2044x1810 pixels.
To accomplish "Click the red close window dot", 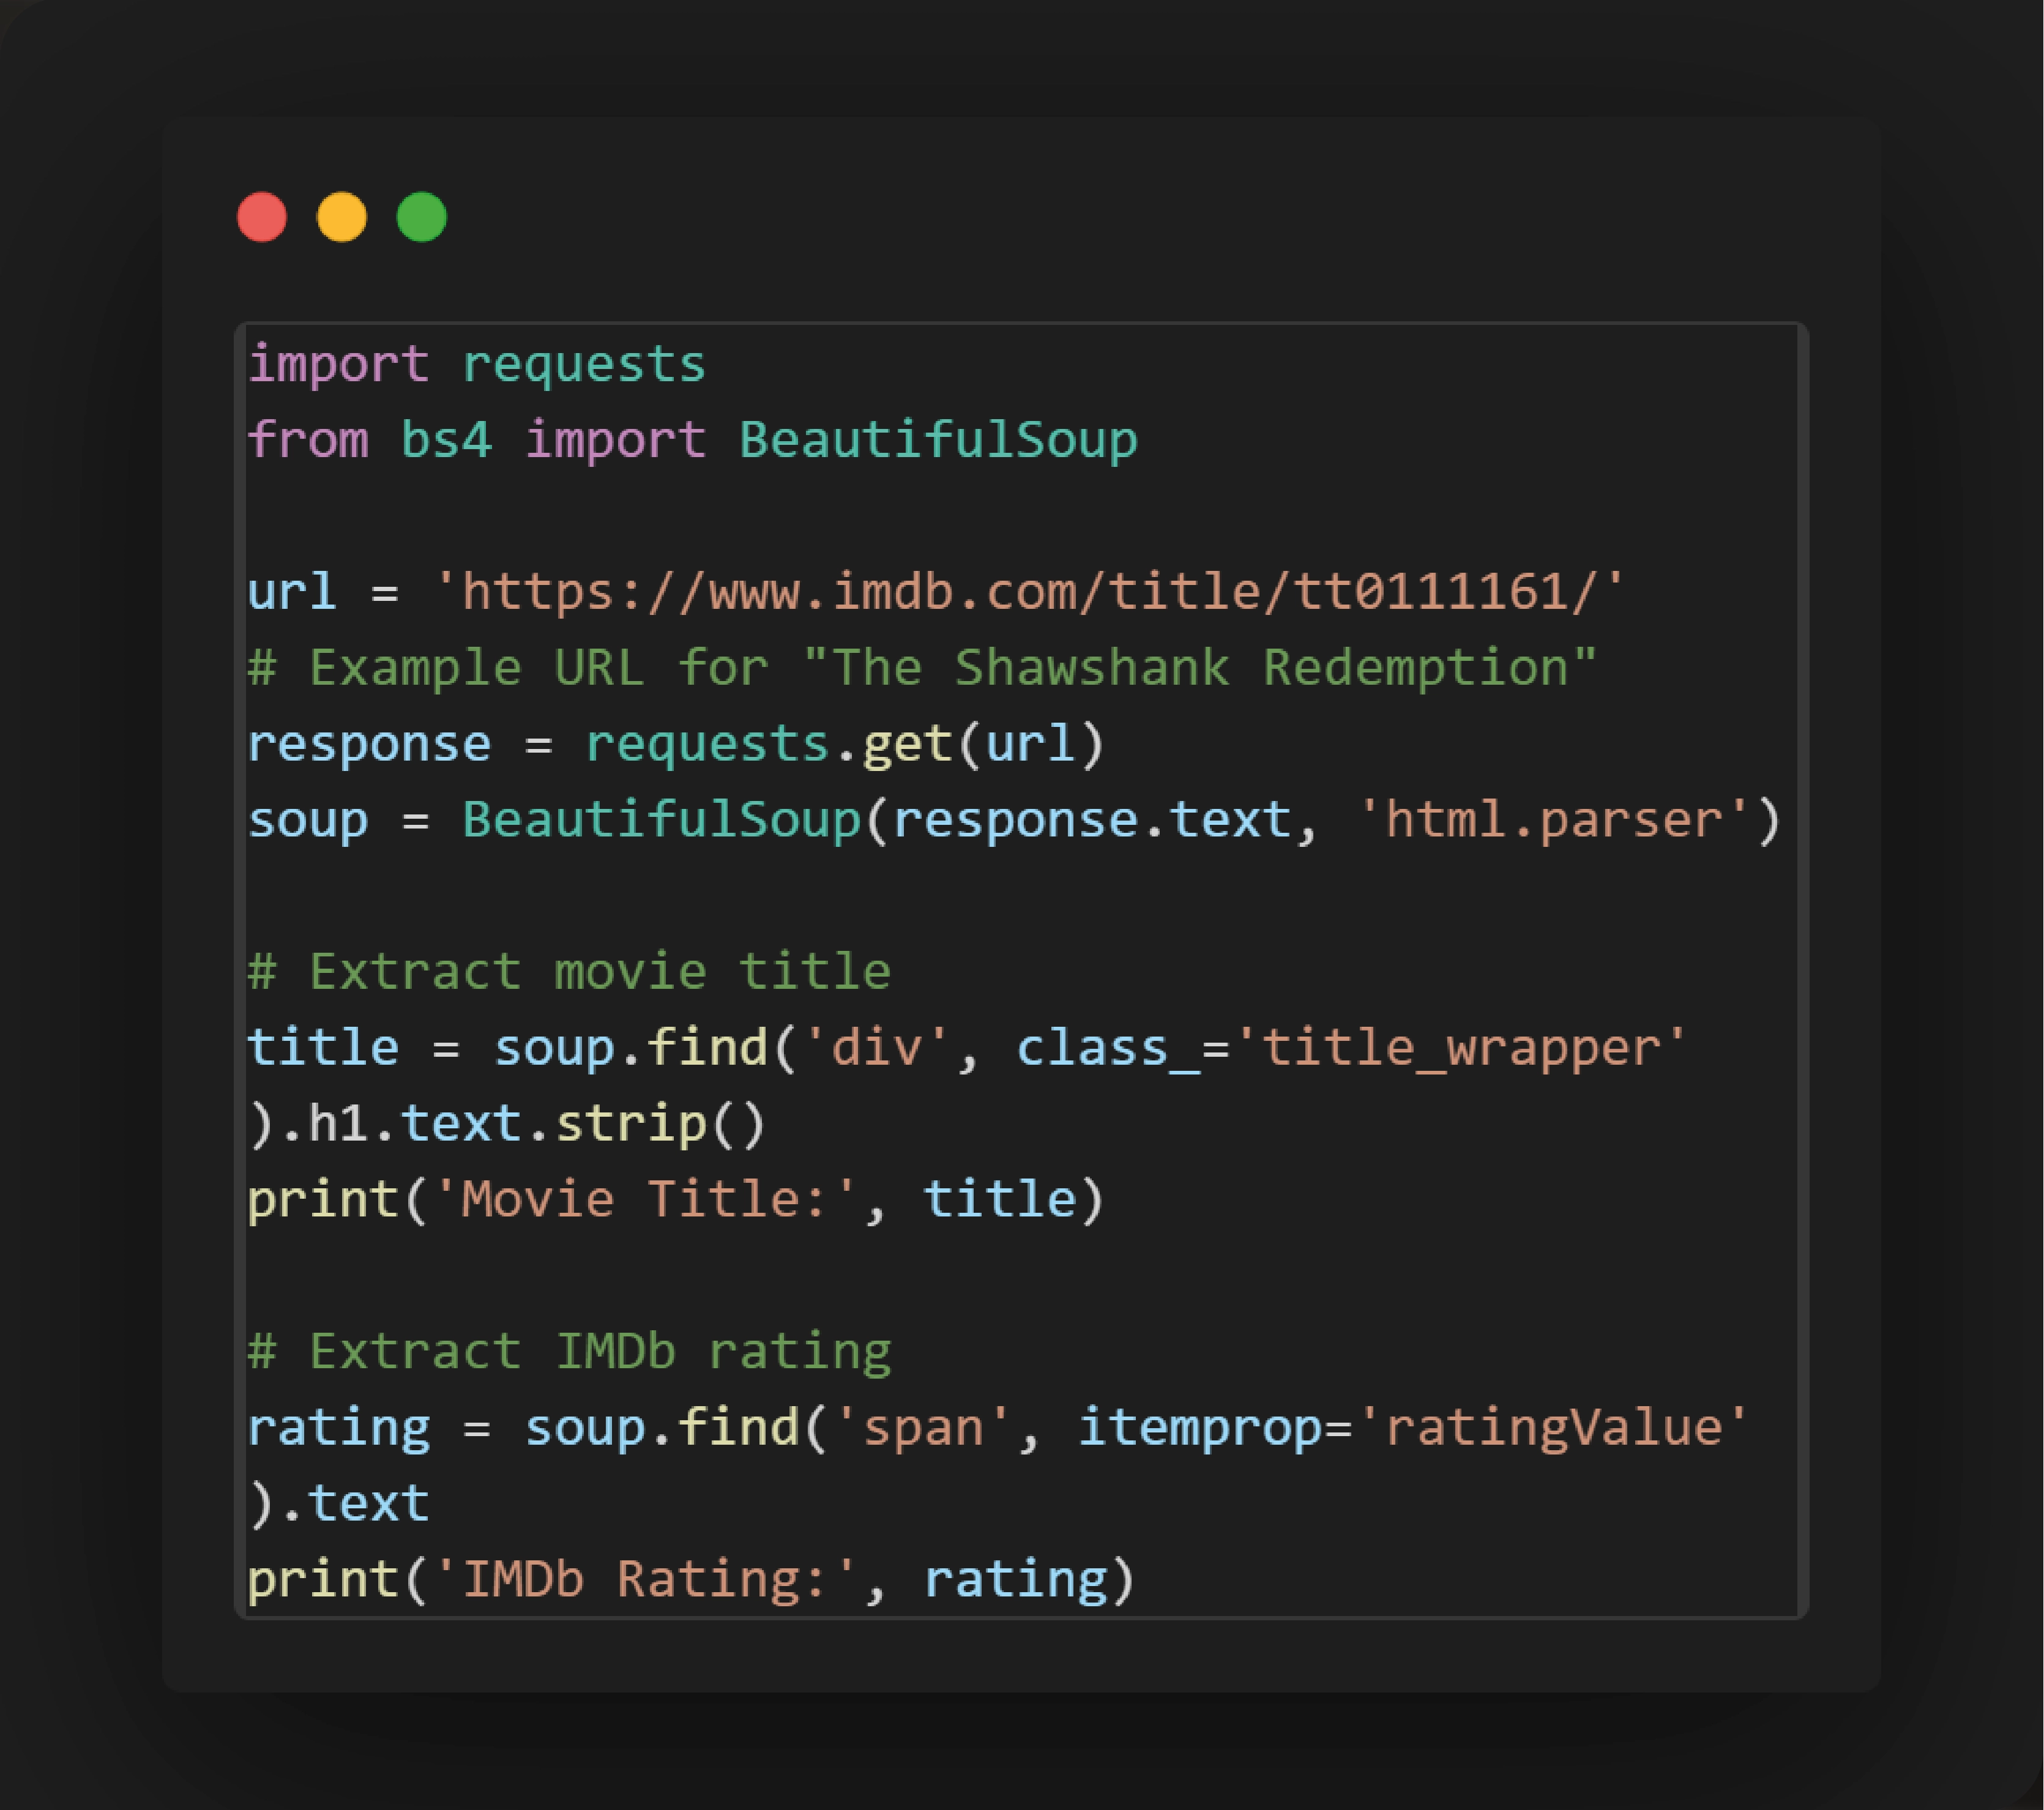I will pos(262,217).
